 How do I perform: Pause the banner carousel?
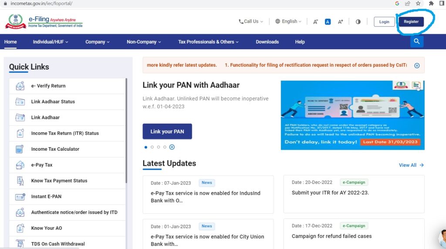coord(172,147)
